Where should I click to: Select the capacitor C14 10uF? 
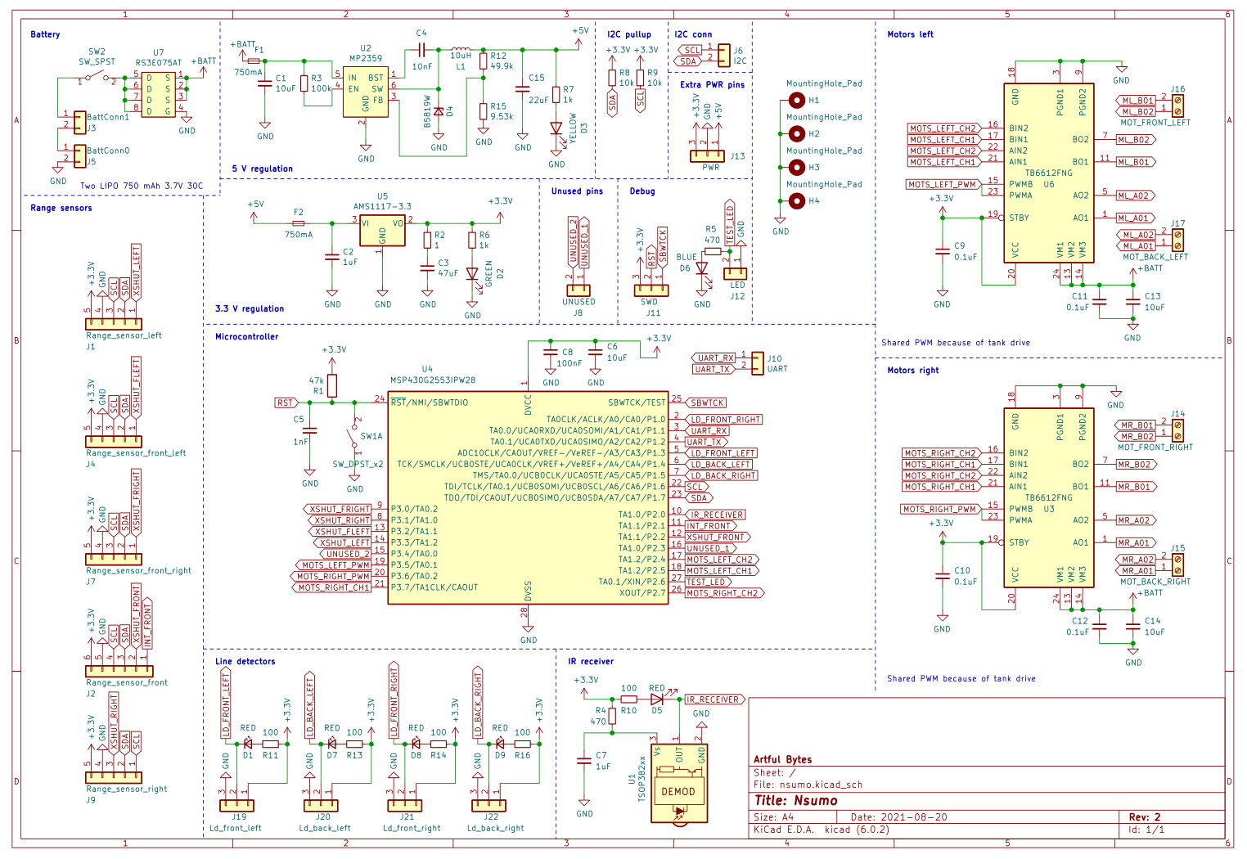pos(1132,626)
